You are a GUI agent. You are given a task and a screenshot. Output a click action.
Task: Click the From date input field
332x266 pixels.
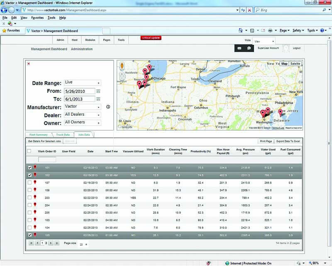[x=80, y=91]
